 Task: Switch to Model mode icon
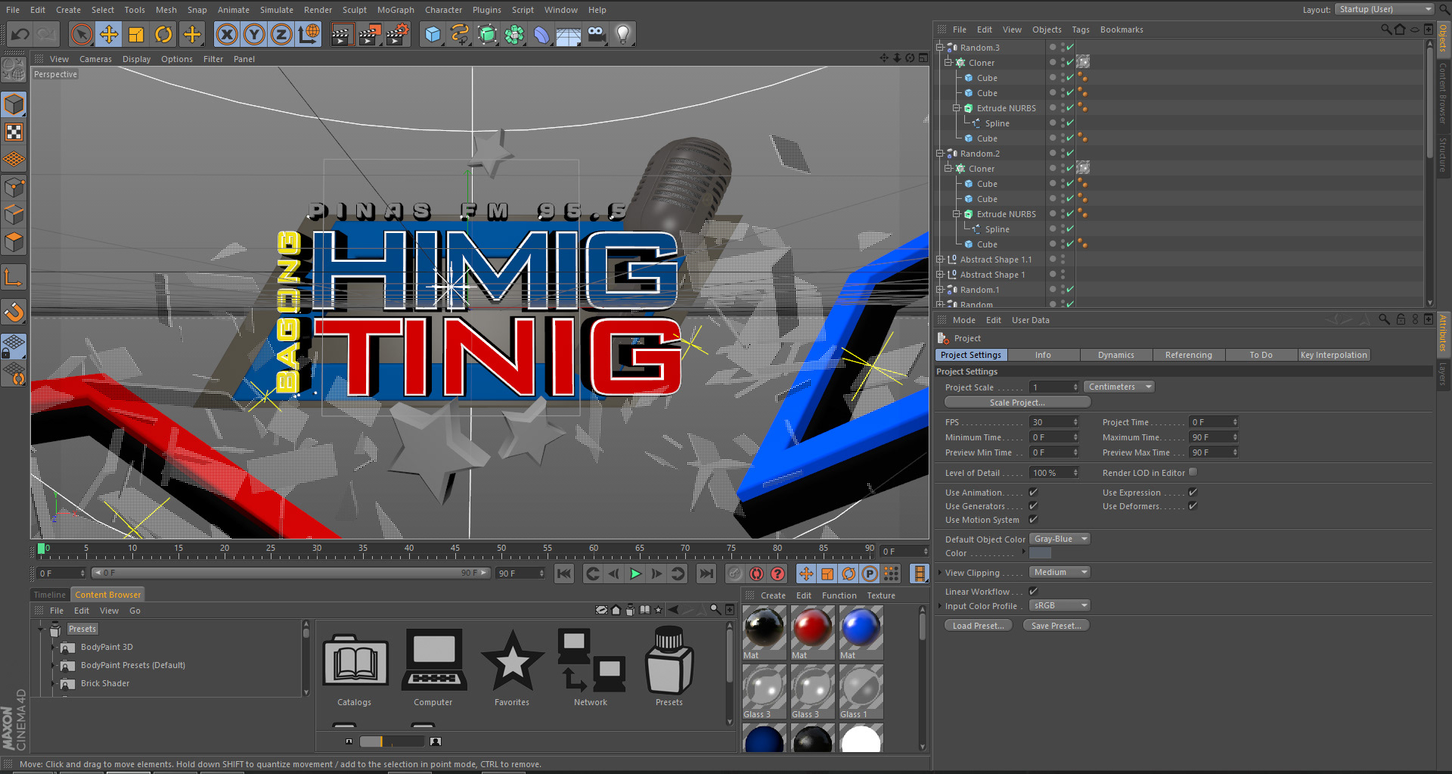coord(14,104)
